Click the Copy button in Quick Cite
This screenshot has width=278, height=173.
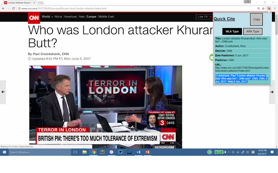256,19
